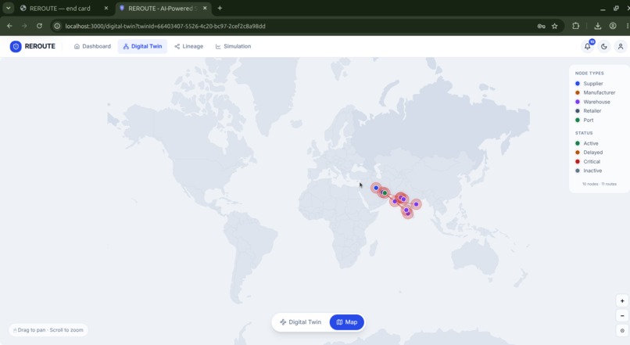The height and width of the screenshot is (345, 630).
Task: Click 'Warehouse' in the legend
Action: click(x=596, y=102)
